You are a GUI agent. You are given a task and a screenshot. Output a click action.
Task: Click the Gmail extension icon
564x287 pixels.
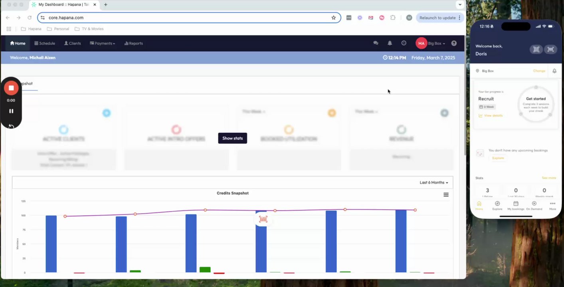371,18
